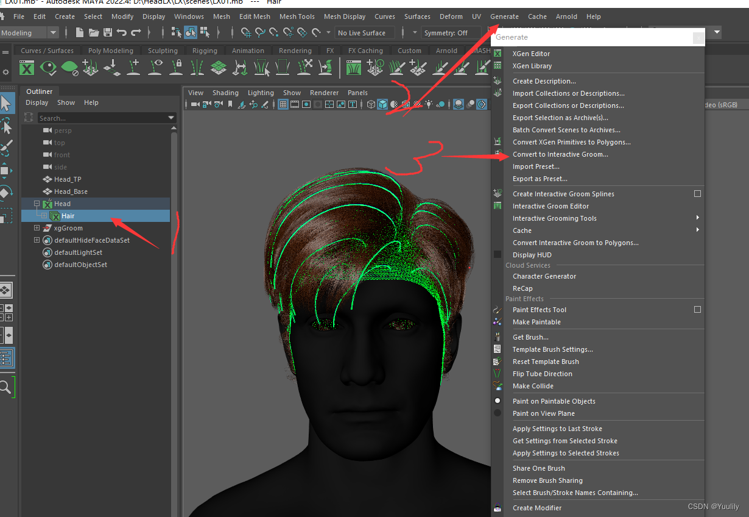Viewport: 749px width, 517px height.
Task: Expand defaultHideFaceDataSet in Outliner
Action: (37, 240)
